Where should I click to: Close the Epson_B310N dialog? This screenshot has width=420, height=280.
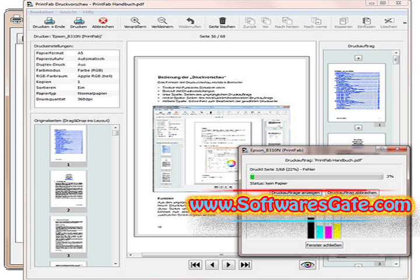point(397,149)
